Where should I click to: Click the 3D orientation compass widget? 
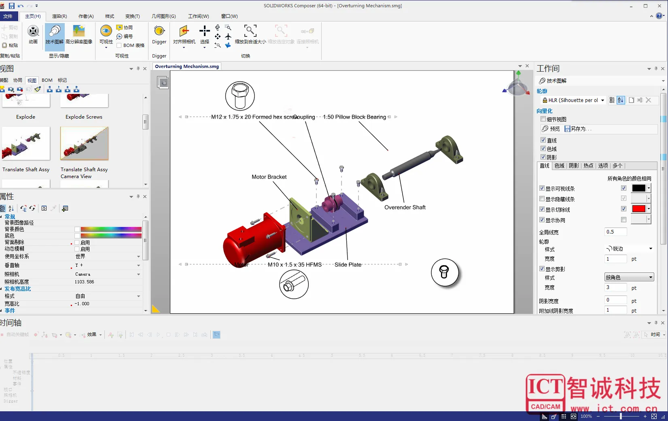[517, 85]
